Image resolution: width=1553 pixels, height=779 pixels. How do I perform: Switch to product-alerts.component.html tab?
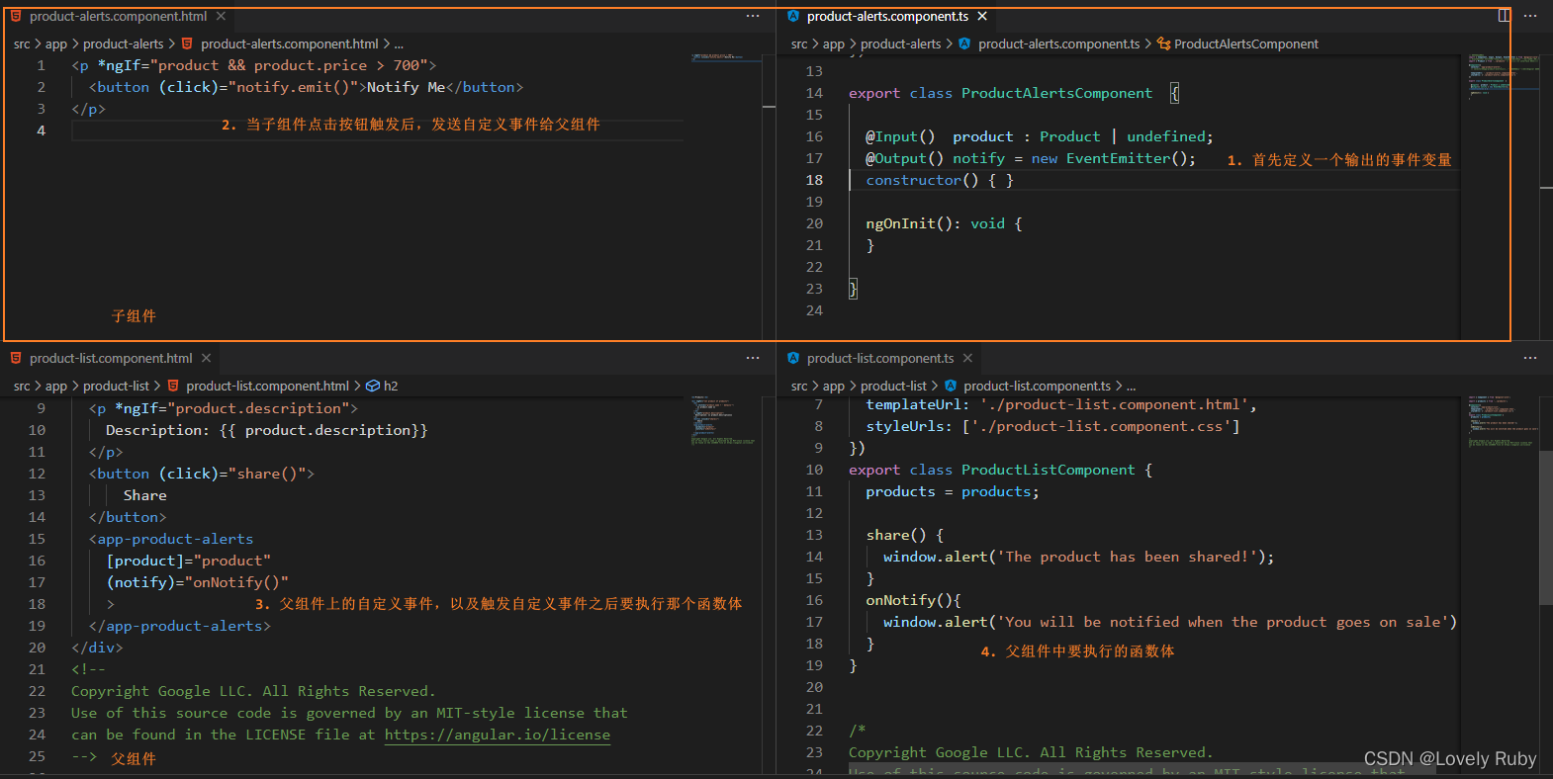[118, 17]
